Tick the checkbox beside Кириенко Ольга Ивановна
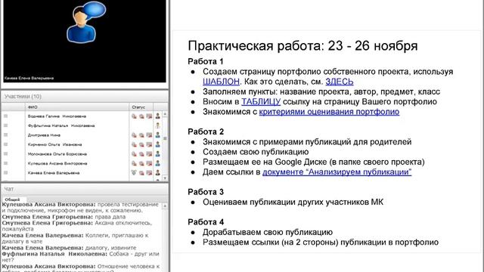Viewport: 484px width, 272px height. [5, 144]
